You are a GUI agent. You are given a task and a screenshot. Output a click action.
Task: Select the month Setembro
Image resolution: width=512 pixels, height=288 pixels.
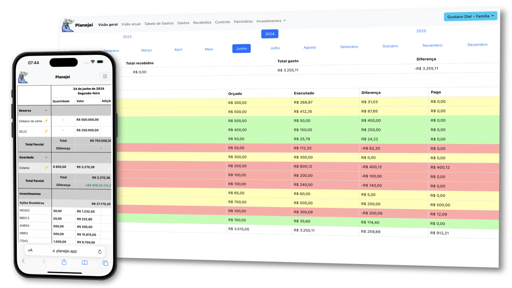coord(349,47)
